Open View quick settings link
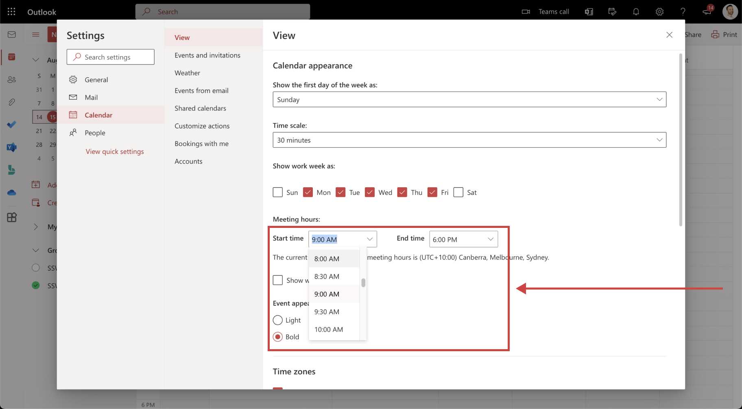Viewport: 742px width, 409px height. click(115, 151)
